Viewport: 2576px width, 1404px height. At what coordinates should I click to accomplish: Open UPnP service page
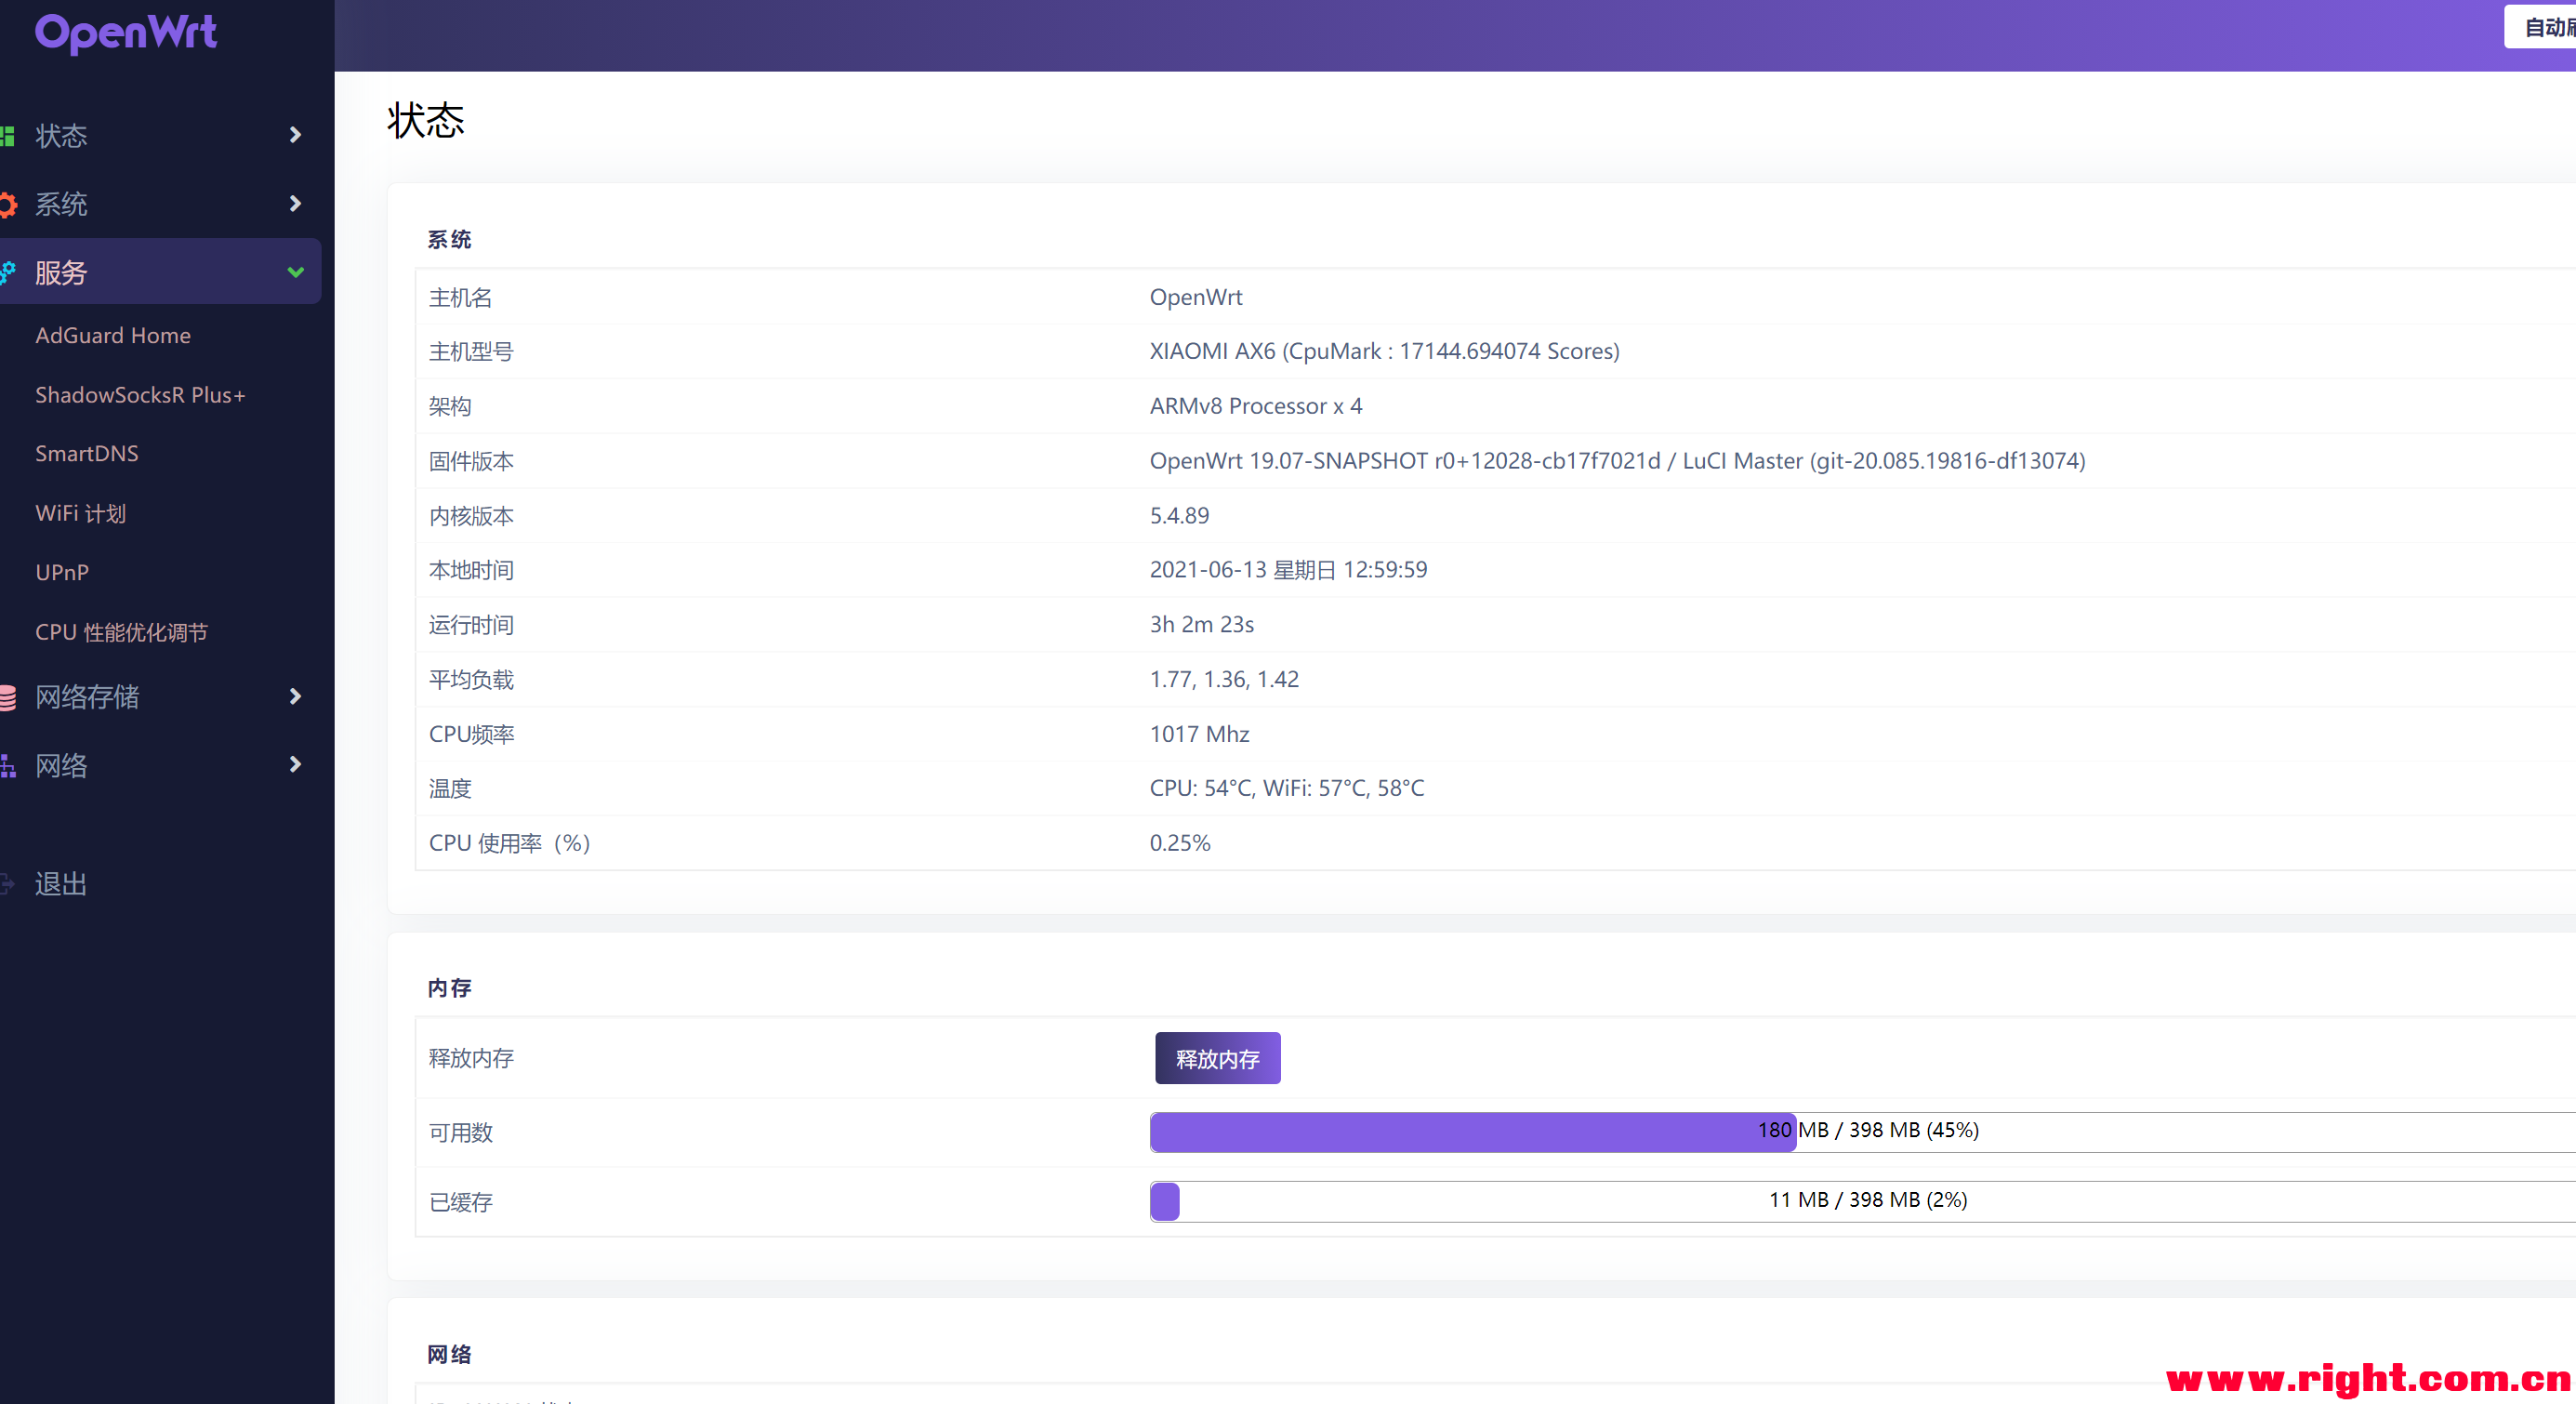pyautogui.click(x=62, y=573)
